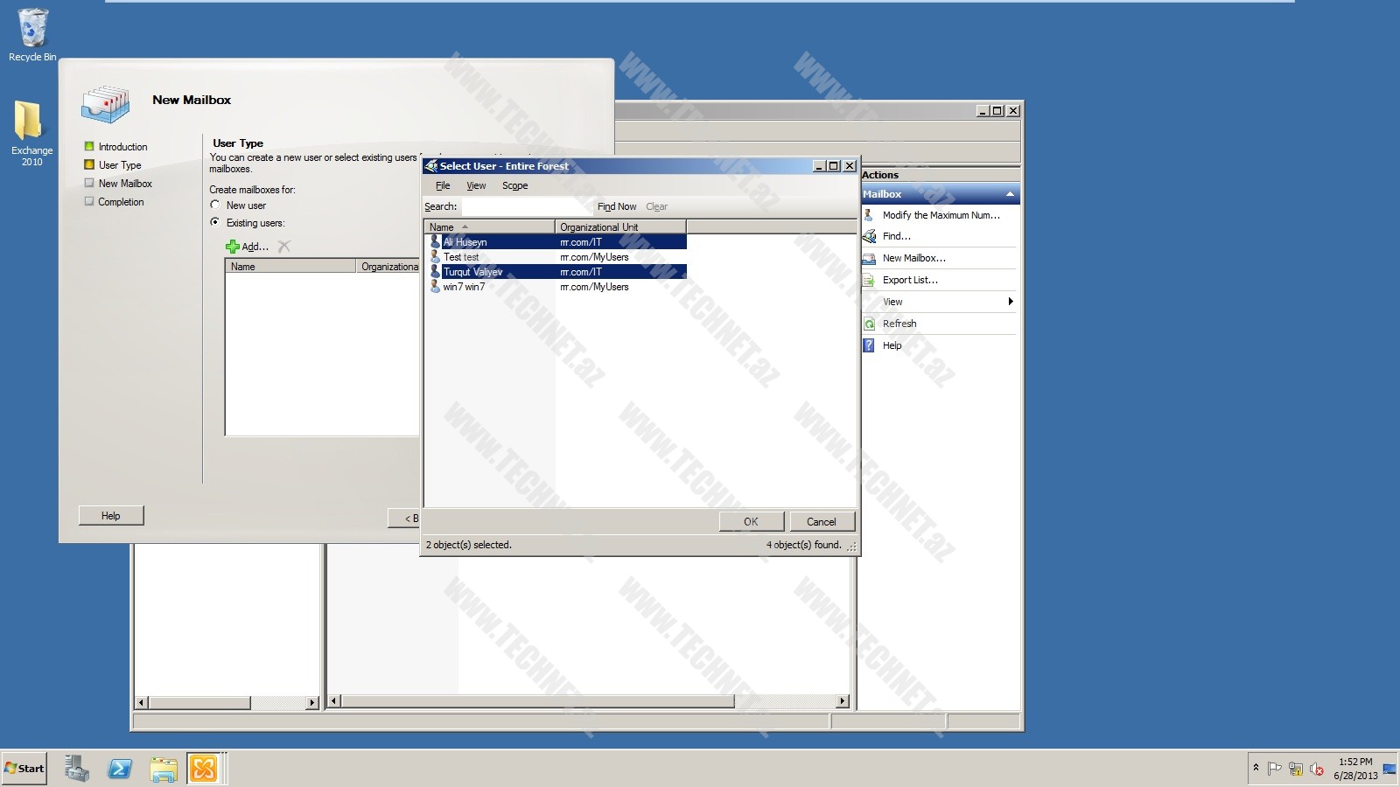Viewport: 1400px width, 787px height.
Task: Click the green Add plus icon
Action: pyautogui.click(x=233, y=247)
